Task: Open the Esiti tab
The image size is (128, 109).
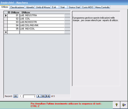Action: (x=55, y=7)
